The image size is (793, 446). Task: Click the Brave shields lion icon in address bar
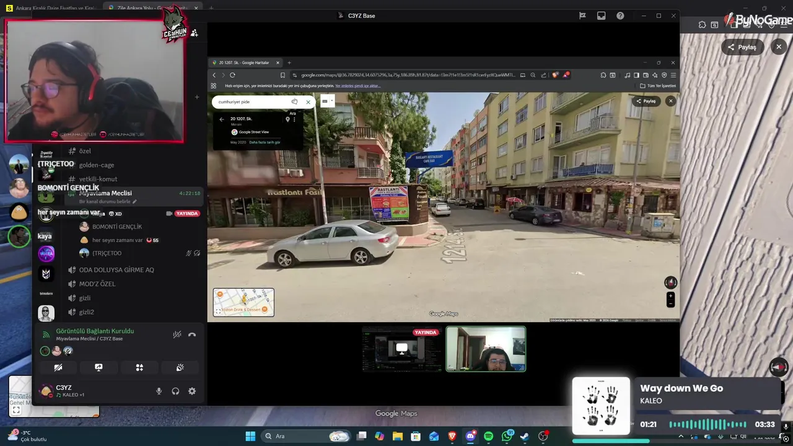click(555, 75)
